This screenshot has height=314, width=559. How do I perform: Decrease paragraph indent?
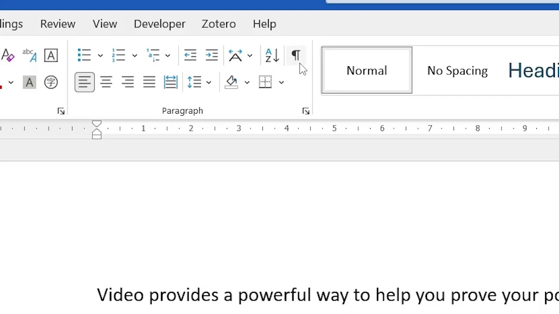click(x=190, y=55)
